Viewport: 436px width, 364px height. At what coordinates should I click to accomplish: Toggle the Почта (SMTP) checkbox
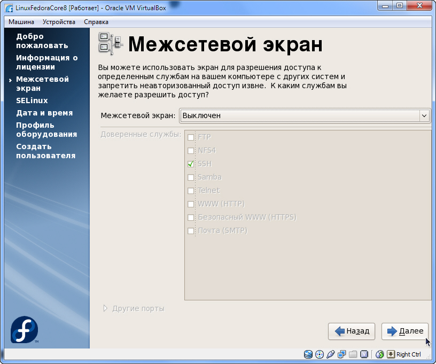191,230
